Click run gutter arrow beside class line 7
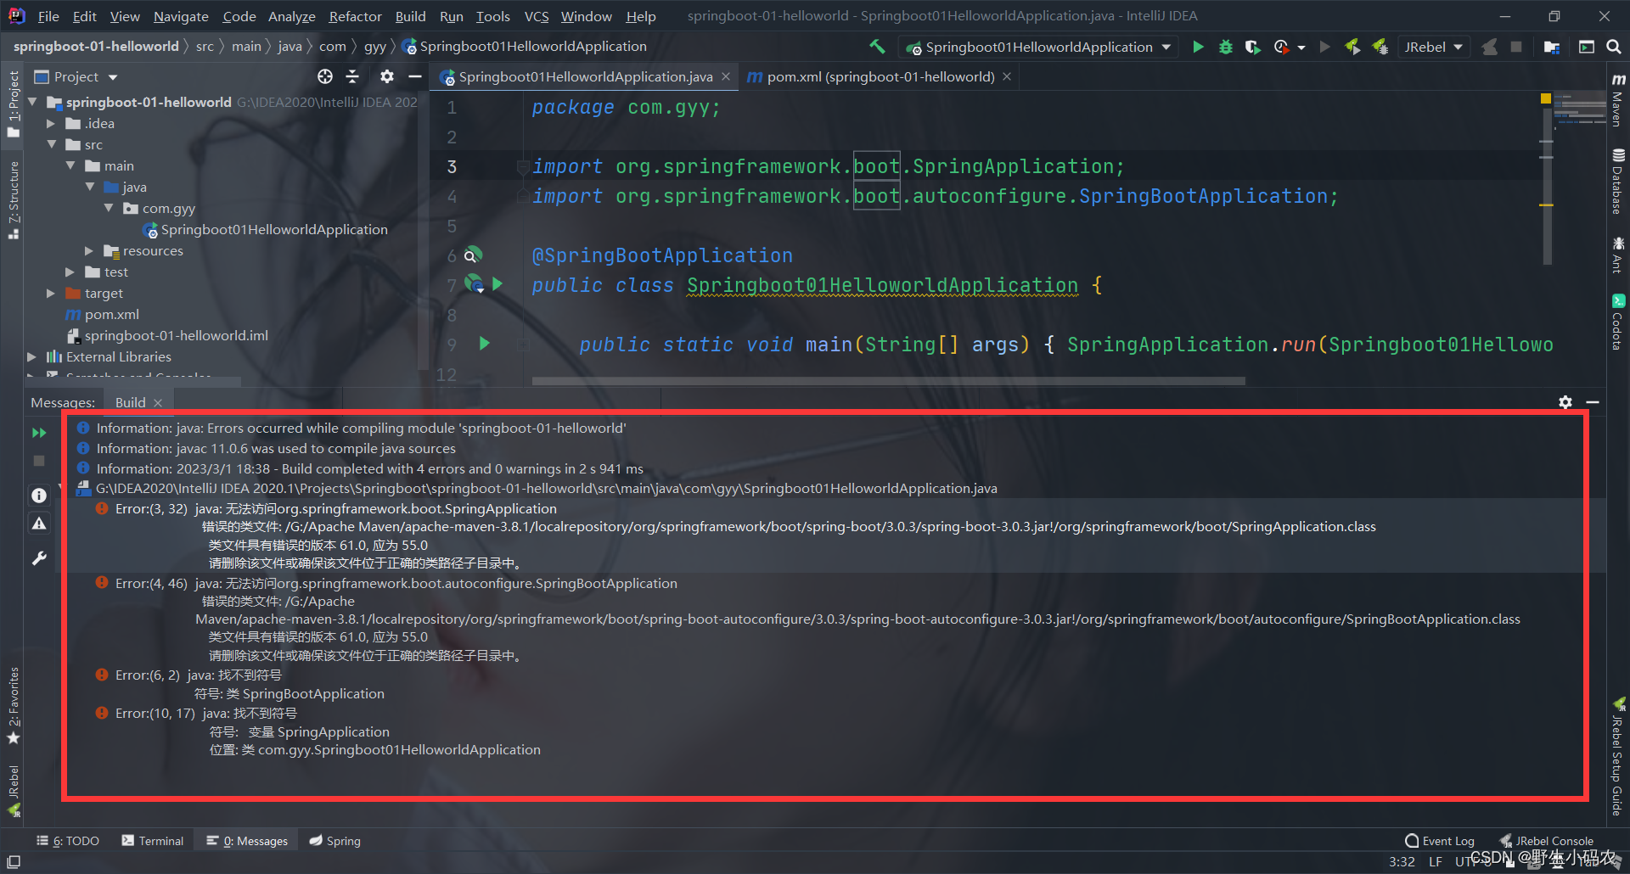 click(497, 284)
